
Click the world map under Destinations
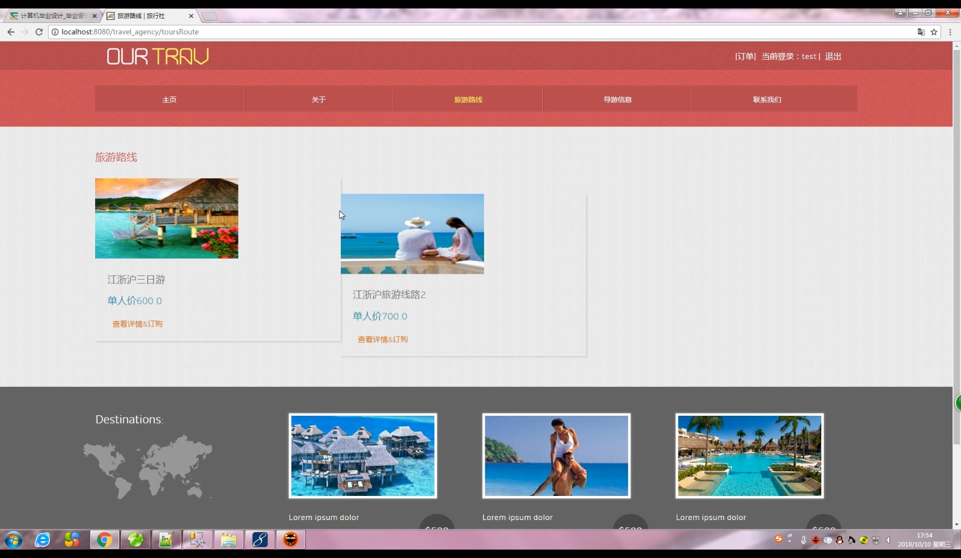[148, 467]
